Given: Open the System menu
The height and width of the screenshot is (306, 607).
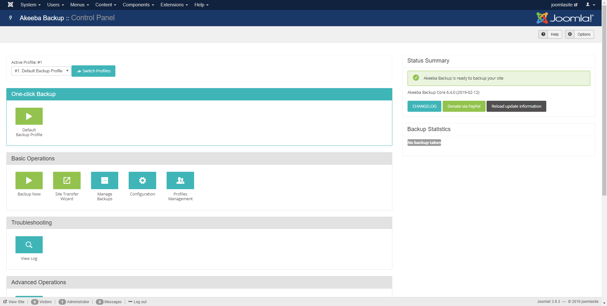Looking at the screenshot, I should (x=30, y=5).
